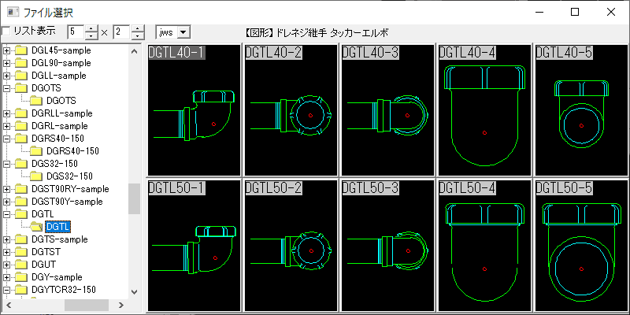The image size is (630, 315).
Task: Collapse the DGRS40-150 parent folder node
Action: (x=7, y=139)
